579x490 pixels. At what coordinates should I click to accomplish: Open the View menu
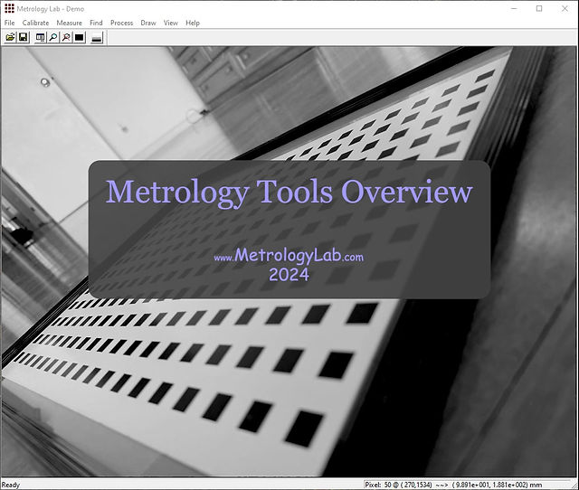[171, 23]
